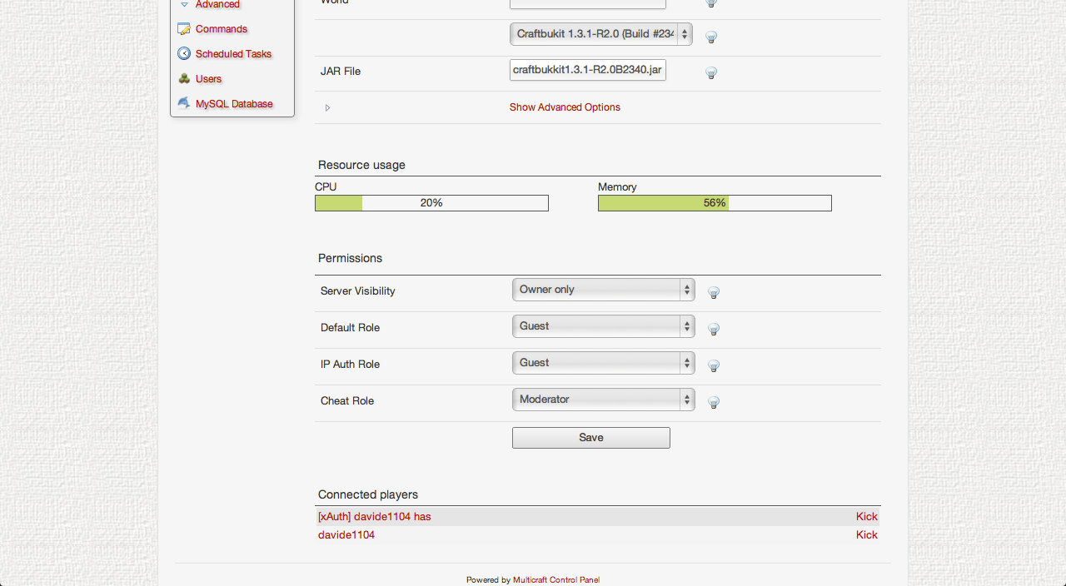Click the Resource usage heading
The height and width of the screenshot is (586, 1066).
[x=361, y=165]
